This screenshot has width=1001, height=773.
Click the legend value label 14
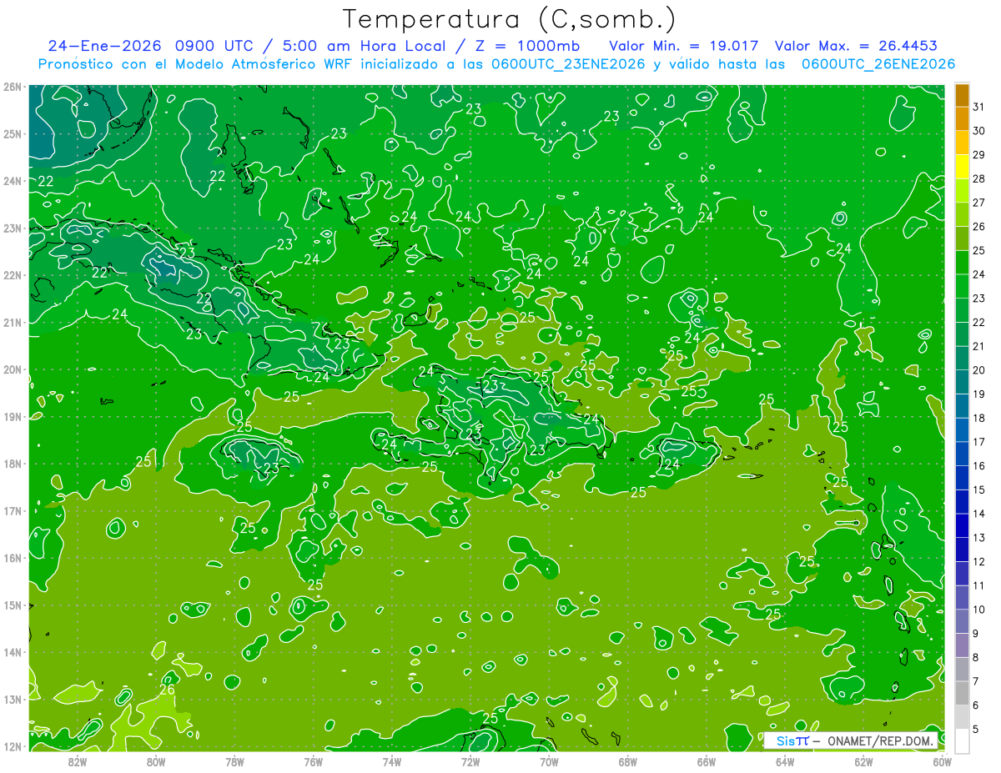click(x=978, y=514)
